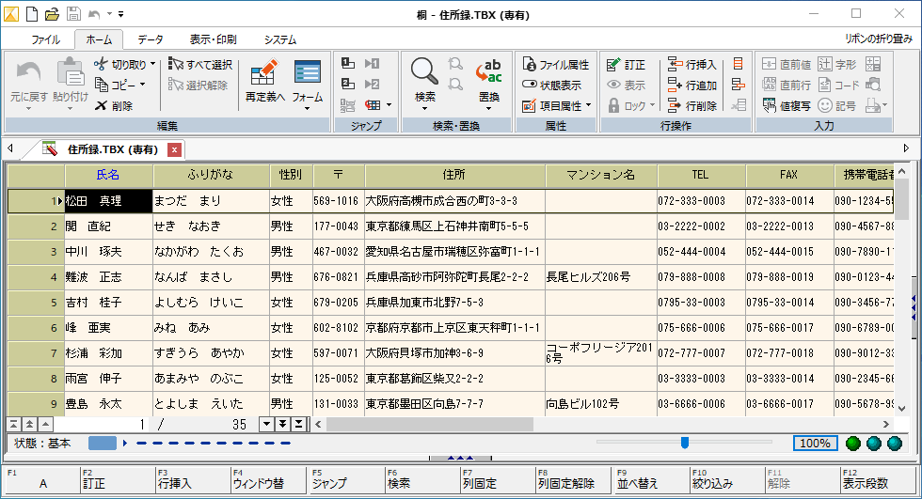Click the 貼り付け paste icon

pos(70,73)
